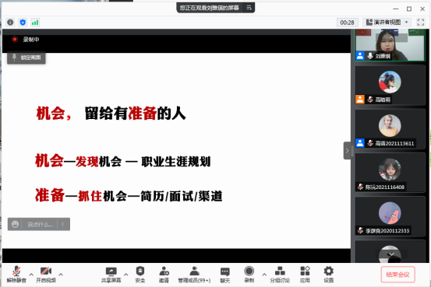Screen dimensions: 431x287
Task: Open the Speaker View dropdown
Action: (x=387, y=23)
